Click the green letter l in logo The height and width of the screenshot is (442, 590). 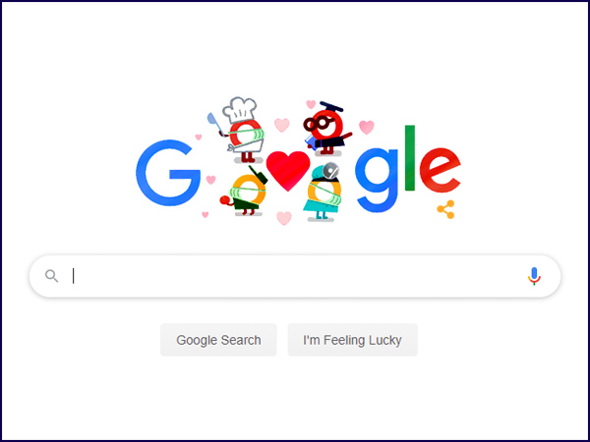410,158
